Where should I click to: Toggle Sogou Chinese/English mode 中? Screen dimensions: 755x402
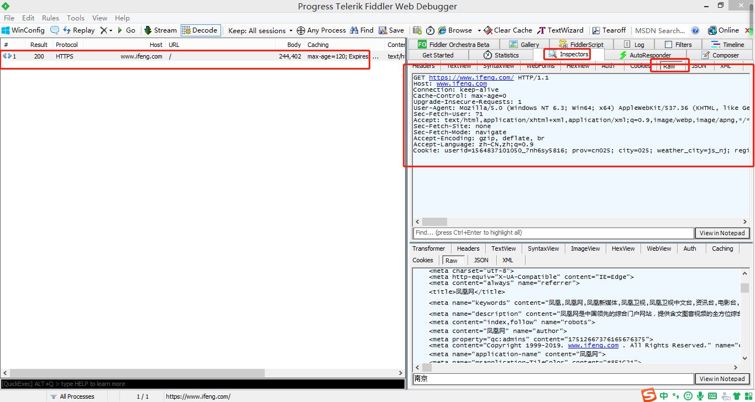(x=663, y=396)
